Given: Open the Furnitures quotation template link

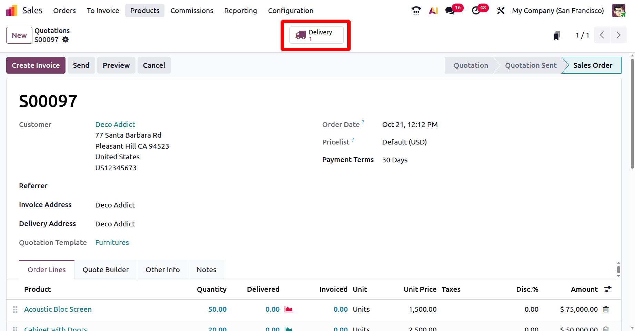Looking at the screenshot, I should pyautogui.click(x=112, y=243).
